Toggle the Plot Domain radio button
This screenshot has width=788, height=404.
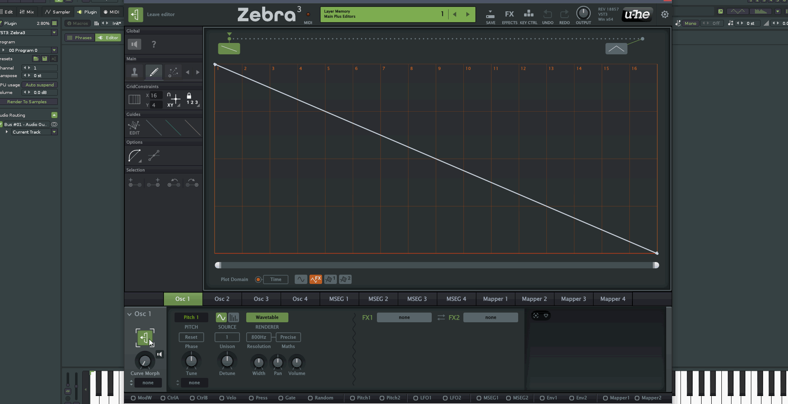[258, 279]
